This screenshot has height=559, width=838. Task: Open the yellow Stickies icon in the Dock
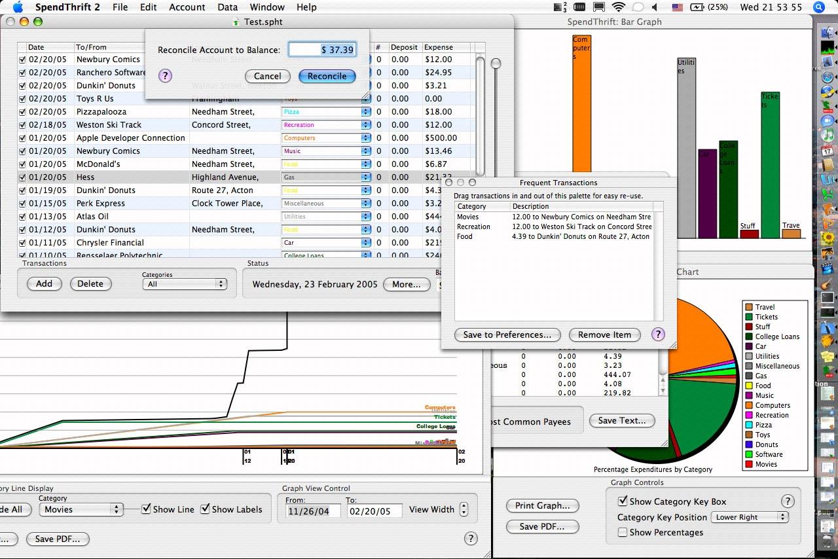[828, 356]
